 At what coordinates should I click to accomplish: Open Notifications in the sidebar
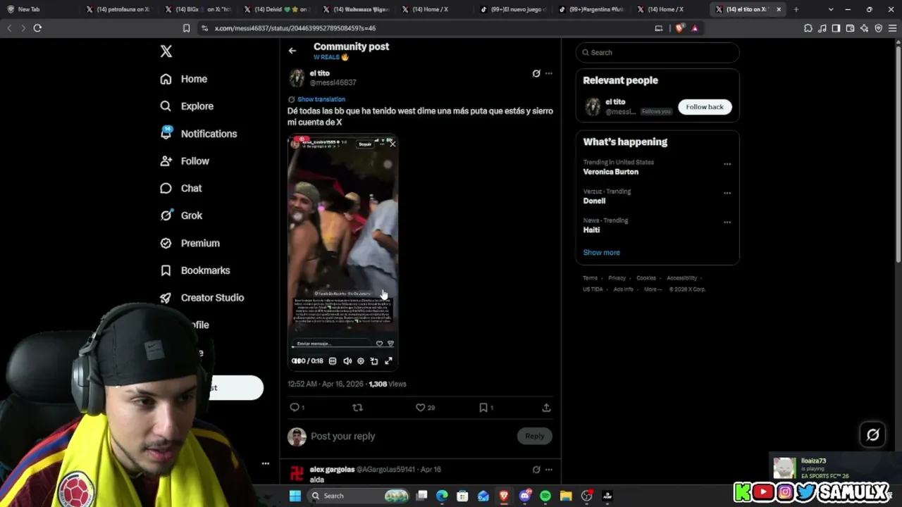[x=199, y=134]
